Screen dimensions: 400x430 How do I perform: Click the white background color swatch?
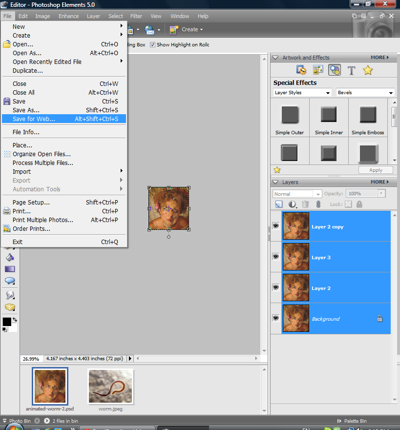14,328
